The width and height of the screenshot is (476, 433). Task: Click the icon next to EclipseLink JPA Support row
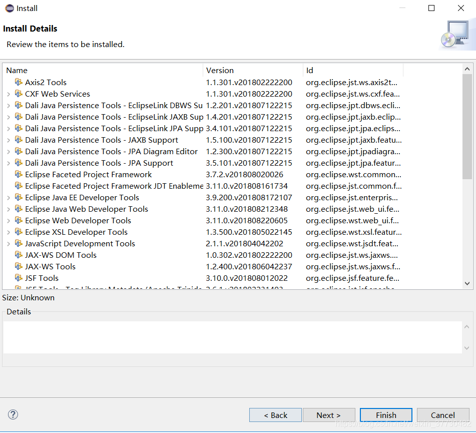tap(19, 128)
